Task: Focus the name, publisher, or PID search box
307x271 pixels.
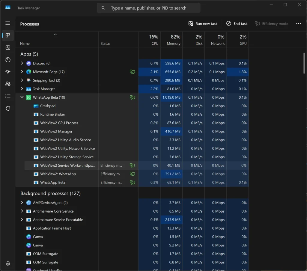Action: 149,8
